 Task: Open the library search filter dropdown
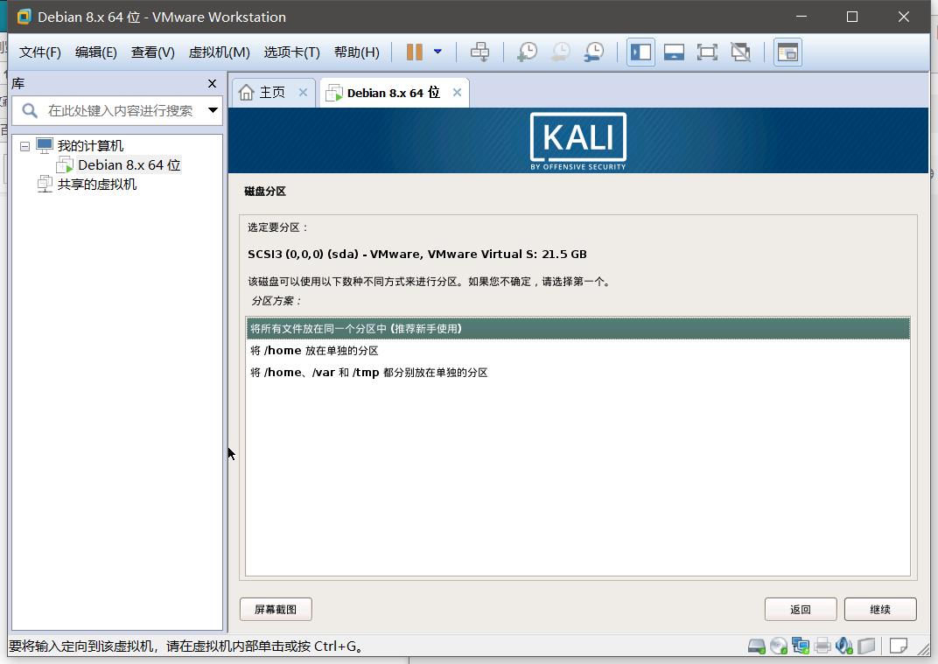point(213,110)
